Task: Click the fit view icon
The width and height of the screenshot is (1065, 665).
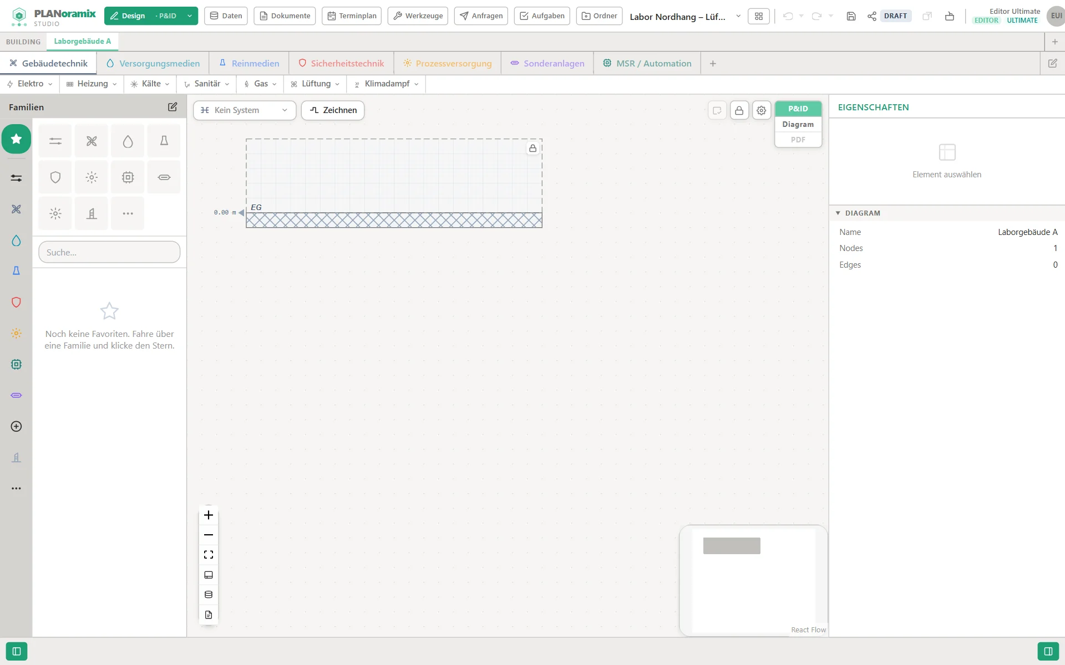Action: pyautogui.click(x=209, y=555)
